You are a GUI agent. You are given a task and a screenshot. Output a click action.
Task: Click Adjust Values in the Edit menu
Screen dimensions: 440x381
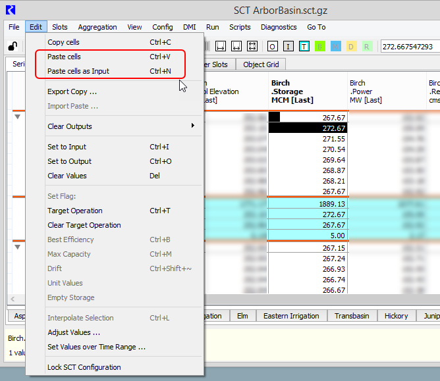pyautogui.click(x=74, y=332)
